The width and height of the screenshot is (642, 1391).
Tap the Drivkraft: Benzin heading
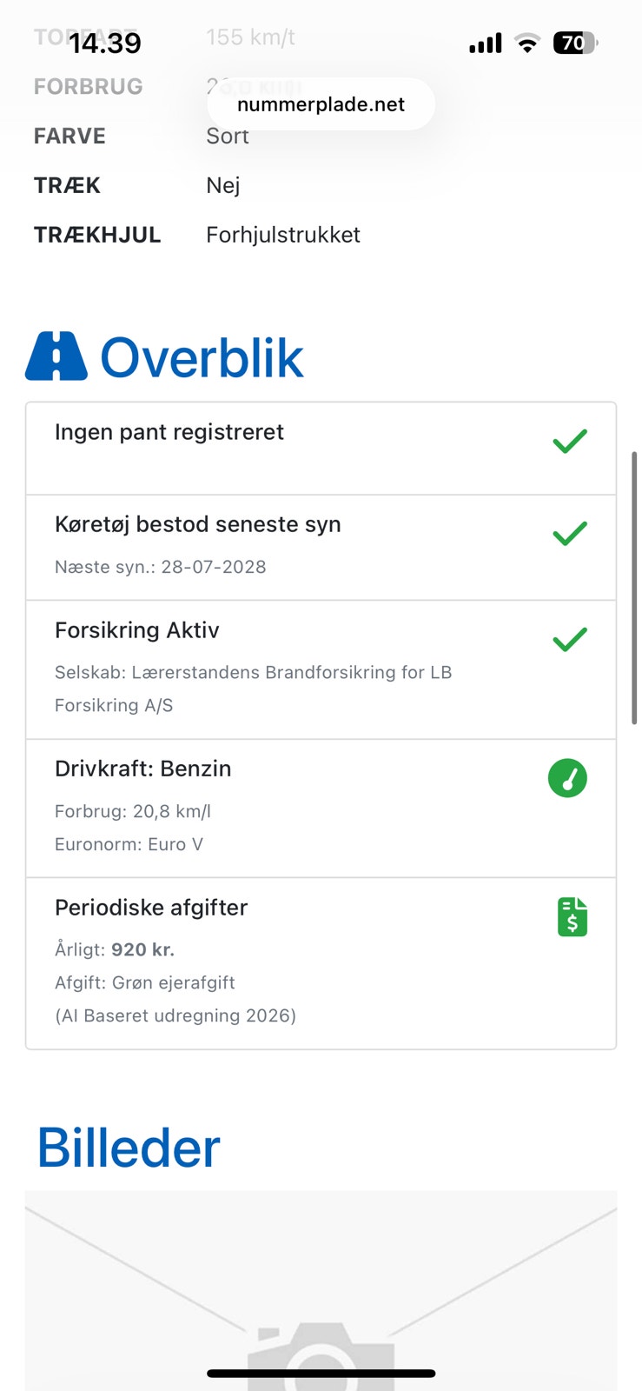143,769
